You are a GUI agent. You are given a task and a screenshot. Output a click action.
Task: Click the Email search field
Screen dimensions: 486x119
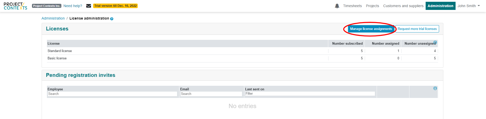click(211, 94)
